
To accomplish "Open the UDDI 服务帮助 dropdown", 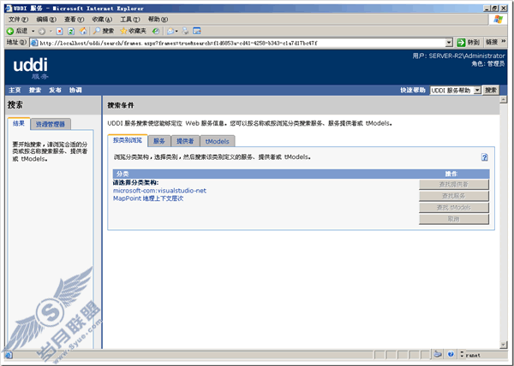I will tap(456, 91).
